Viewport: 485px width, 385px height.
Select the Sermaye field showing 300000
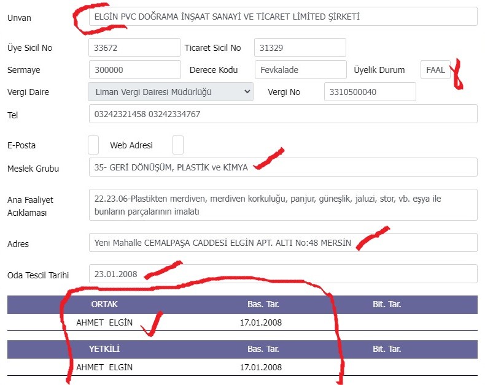135,69
